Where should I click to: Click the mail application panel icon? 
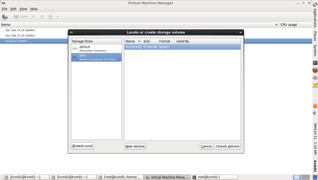point(315,78)
